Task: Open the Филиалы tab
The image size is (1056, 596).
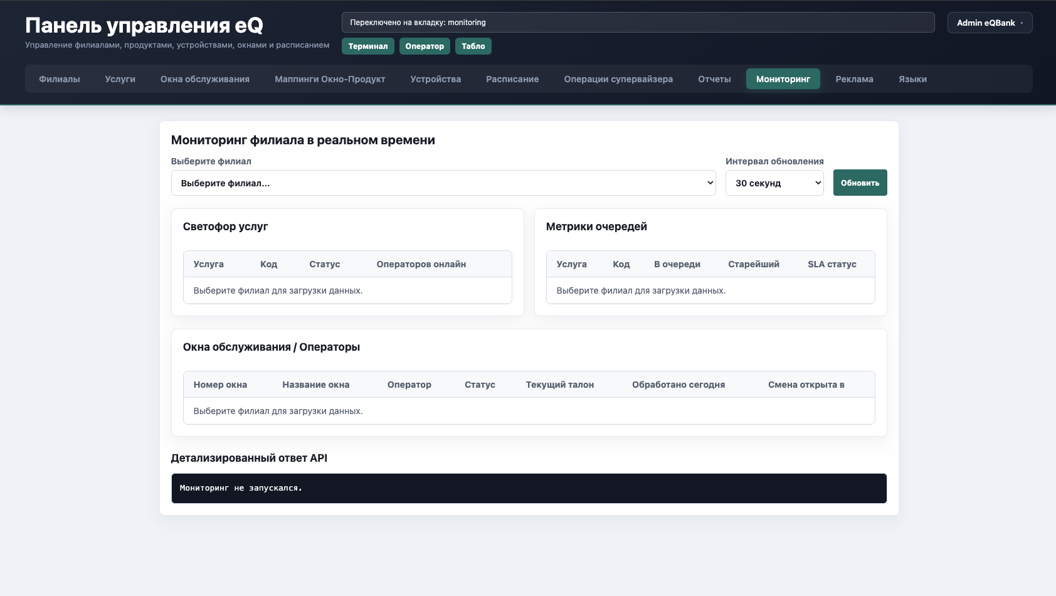Action: point(60,79)
